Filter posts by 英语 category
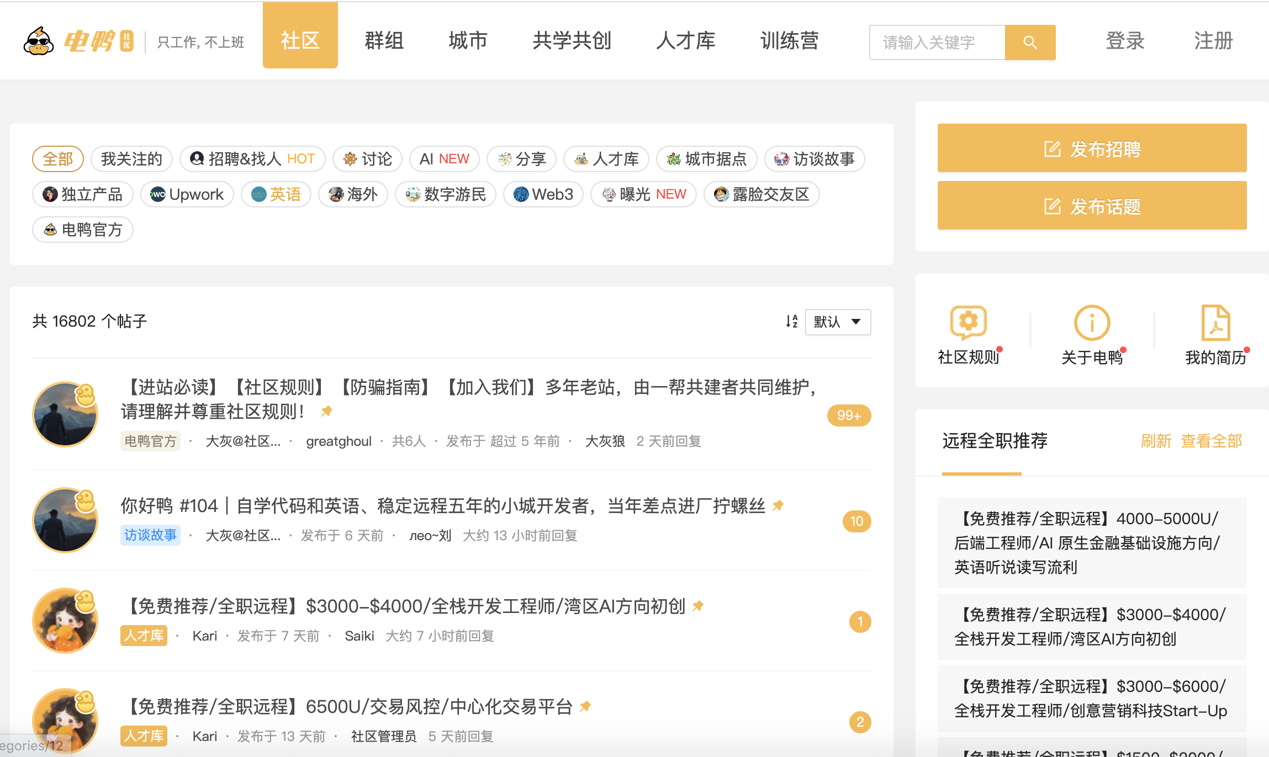 [276, 194]
